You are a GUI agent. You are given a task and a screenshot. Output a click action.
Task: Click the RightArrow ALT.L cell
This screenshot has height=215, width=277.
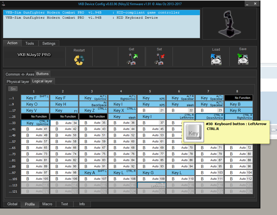tap(122, 98)
